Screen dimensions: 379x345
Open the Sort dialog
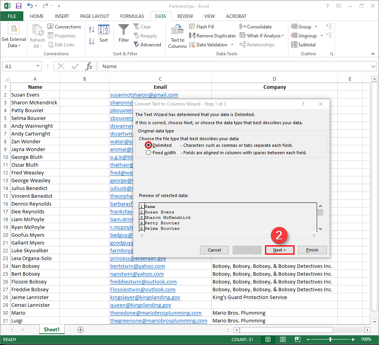[x=104, y=33]
